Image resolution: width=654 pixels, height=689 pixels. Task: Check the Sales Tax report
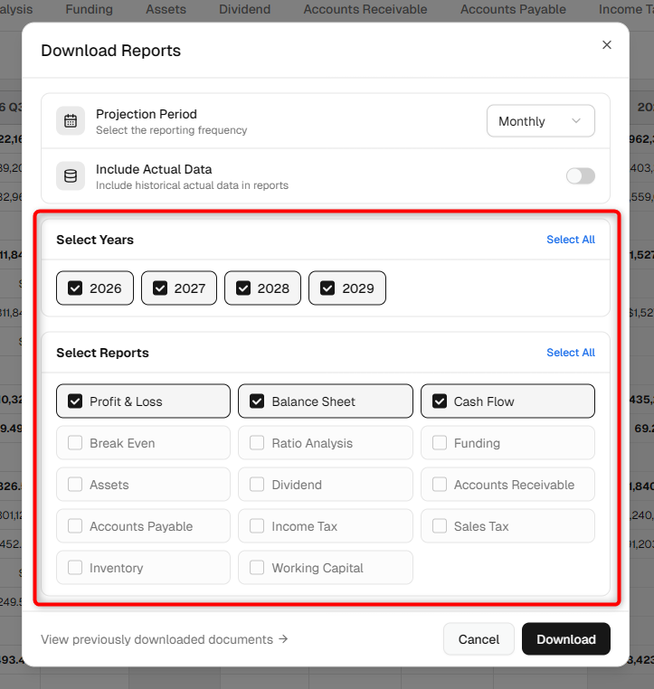tap(507, 526)
